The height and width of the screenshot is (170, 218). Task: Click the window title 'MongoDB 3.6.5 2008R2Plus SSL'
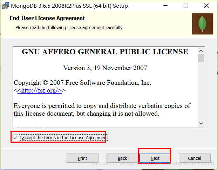[x=69, y=6]
